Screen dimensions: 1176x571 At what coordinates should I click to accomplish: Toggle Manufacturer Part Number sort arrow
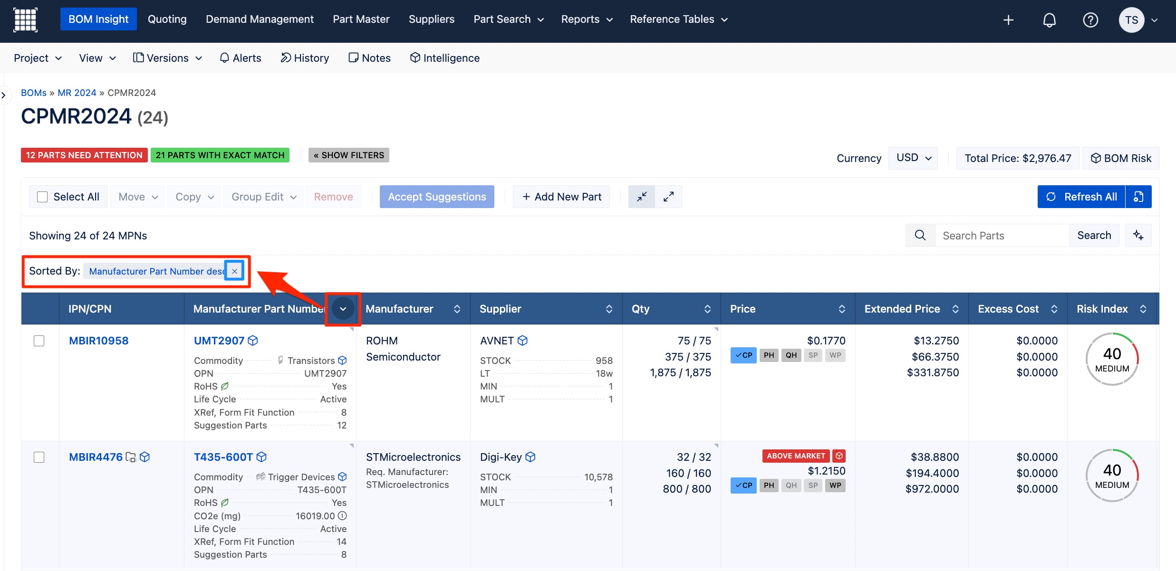[x=343, y=309]
